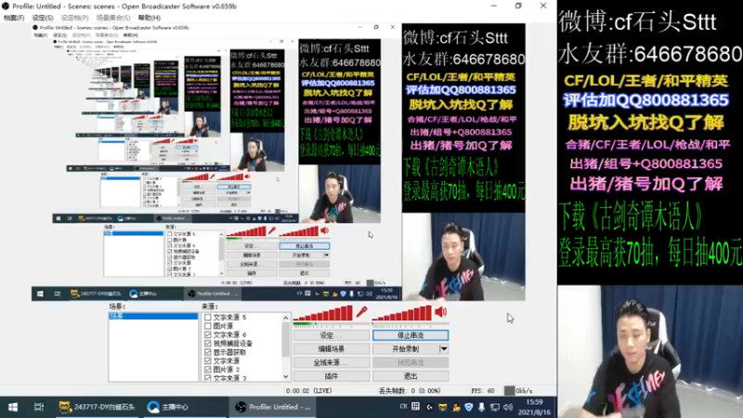Open the owl-face tray icon

(x=443, y=407)
